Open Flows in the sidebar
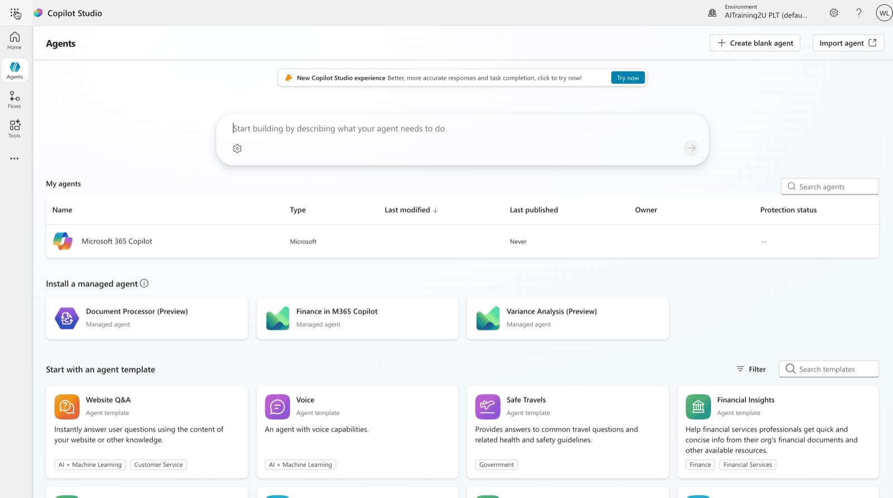The height and width of the screenshot is (498, 893). tap(15, 100)
